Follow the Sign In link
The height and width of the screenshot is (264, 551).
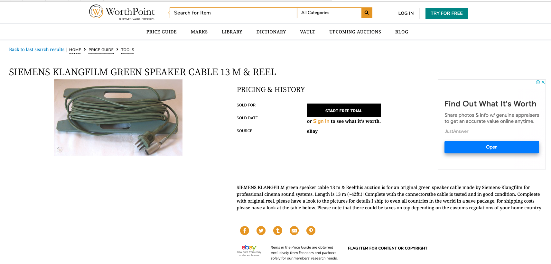pos(321,121)
